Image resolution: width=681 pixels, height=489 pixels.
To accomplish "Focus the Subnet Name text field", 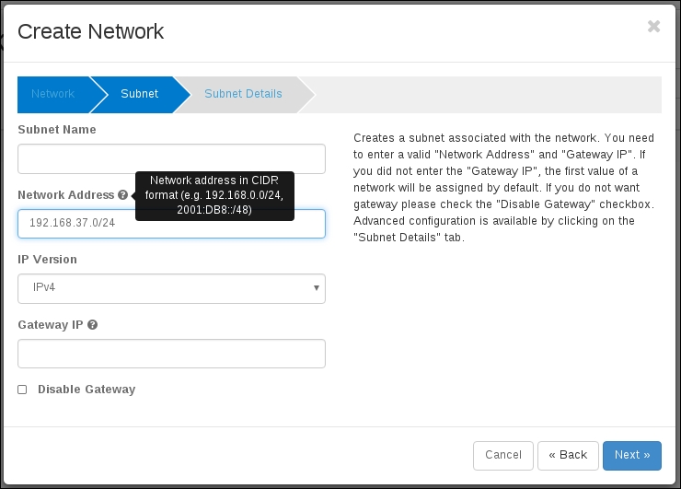I will (x=171, y=158).
